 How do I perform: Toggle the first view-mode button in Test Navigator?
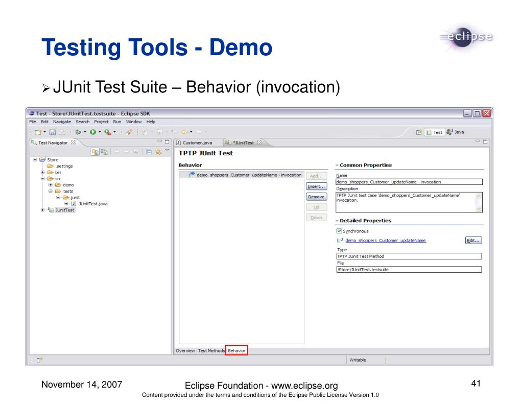click(x=95, y=152)
